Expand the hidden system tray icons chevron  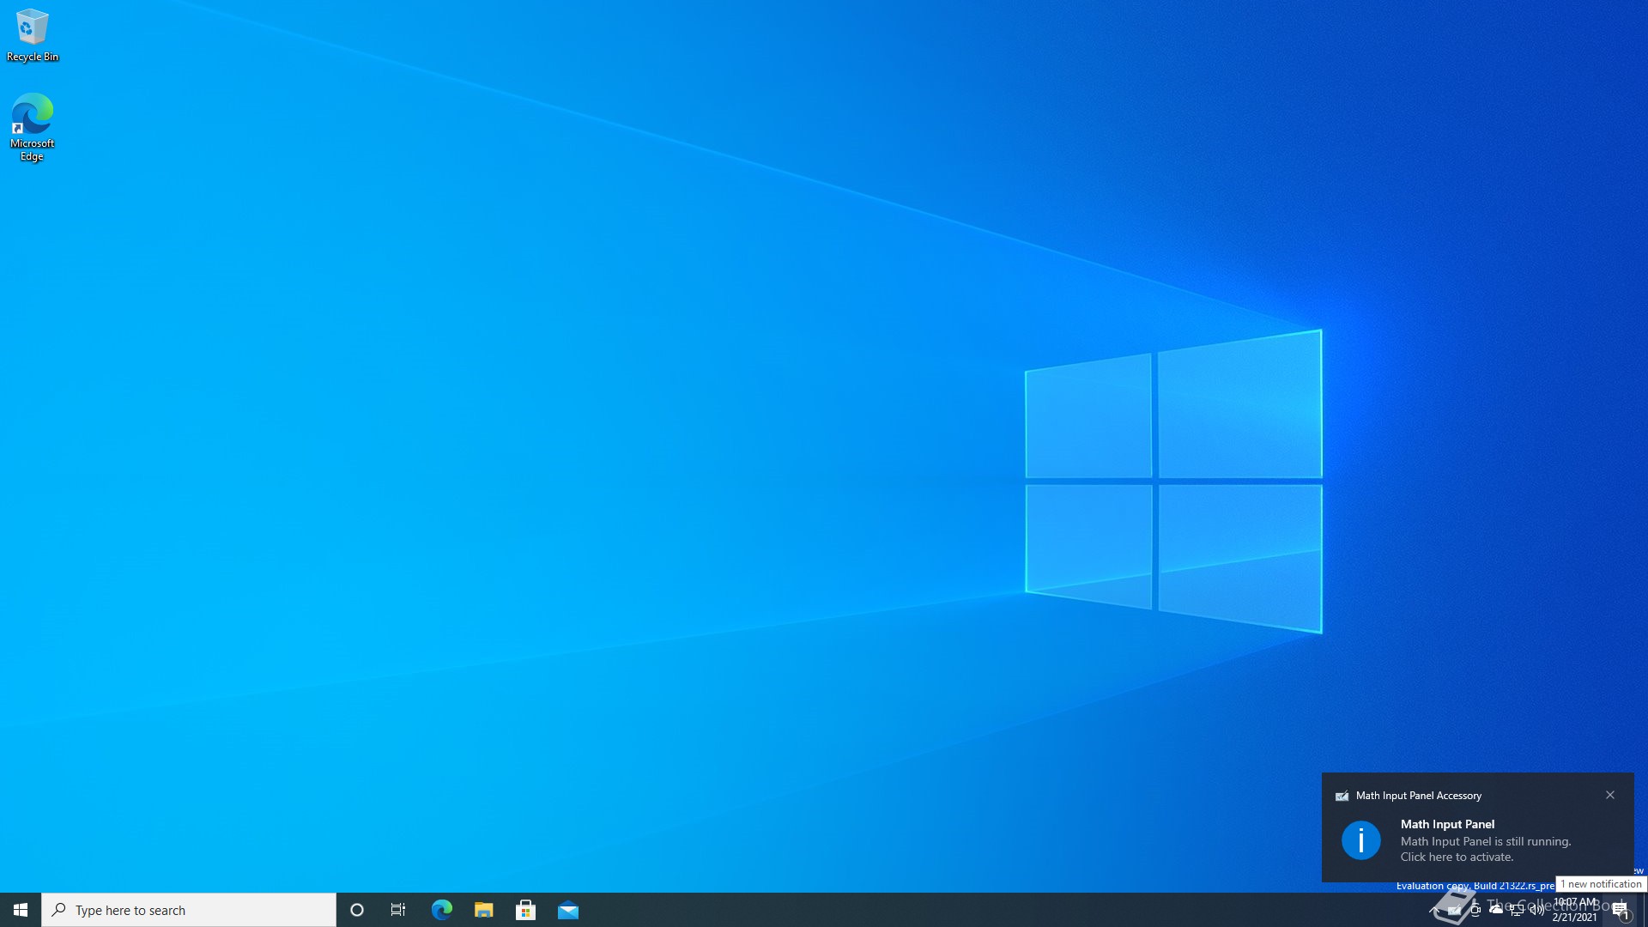[x=1434, y=909]
